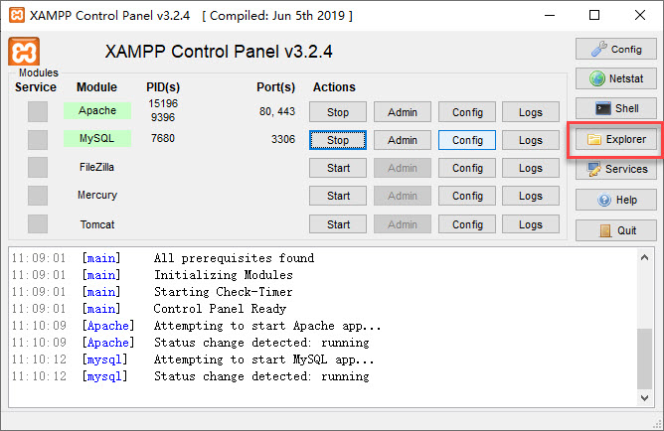Toggle the Apache service checkbox
The image size is (664, 431).
click(37, 112)
